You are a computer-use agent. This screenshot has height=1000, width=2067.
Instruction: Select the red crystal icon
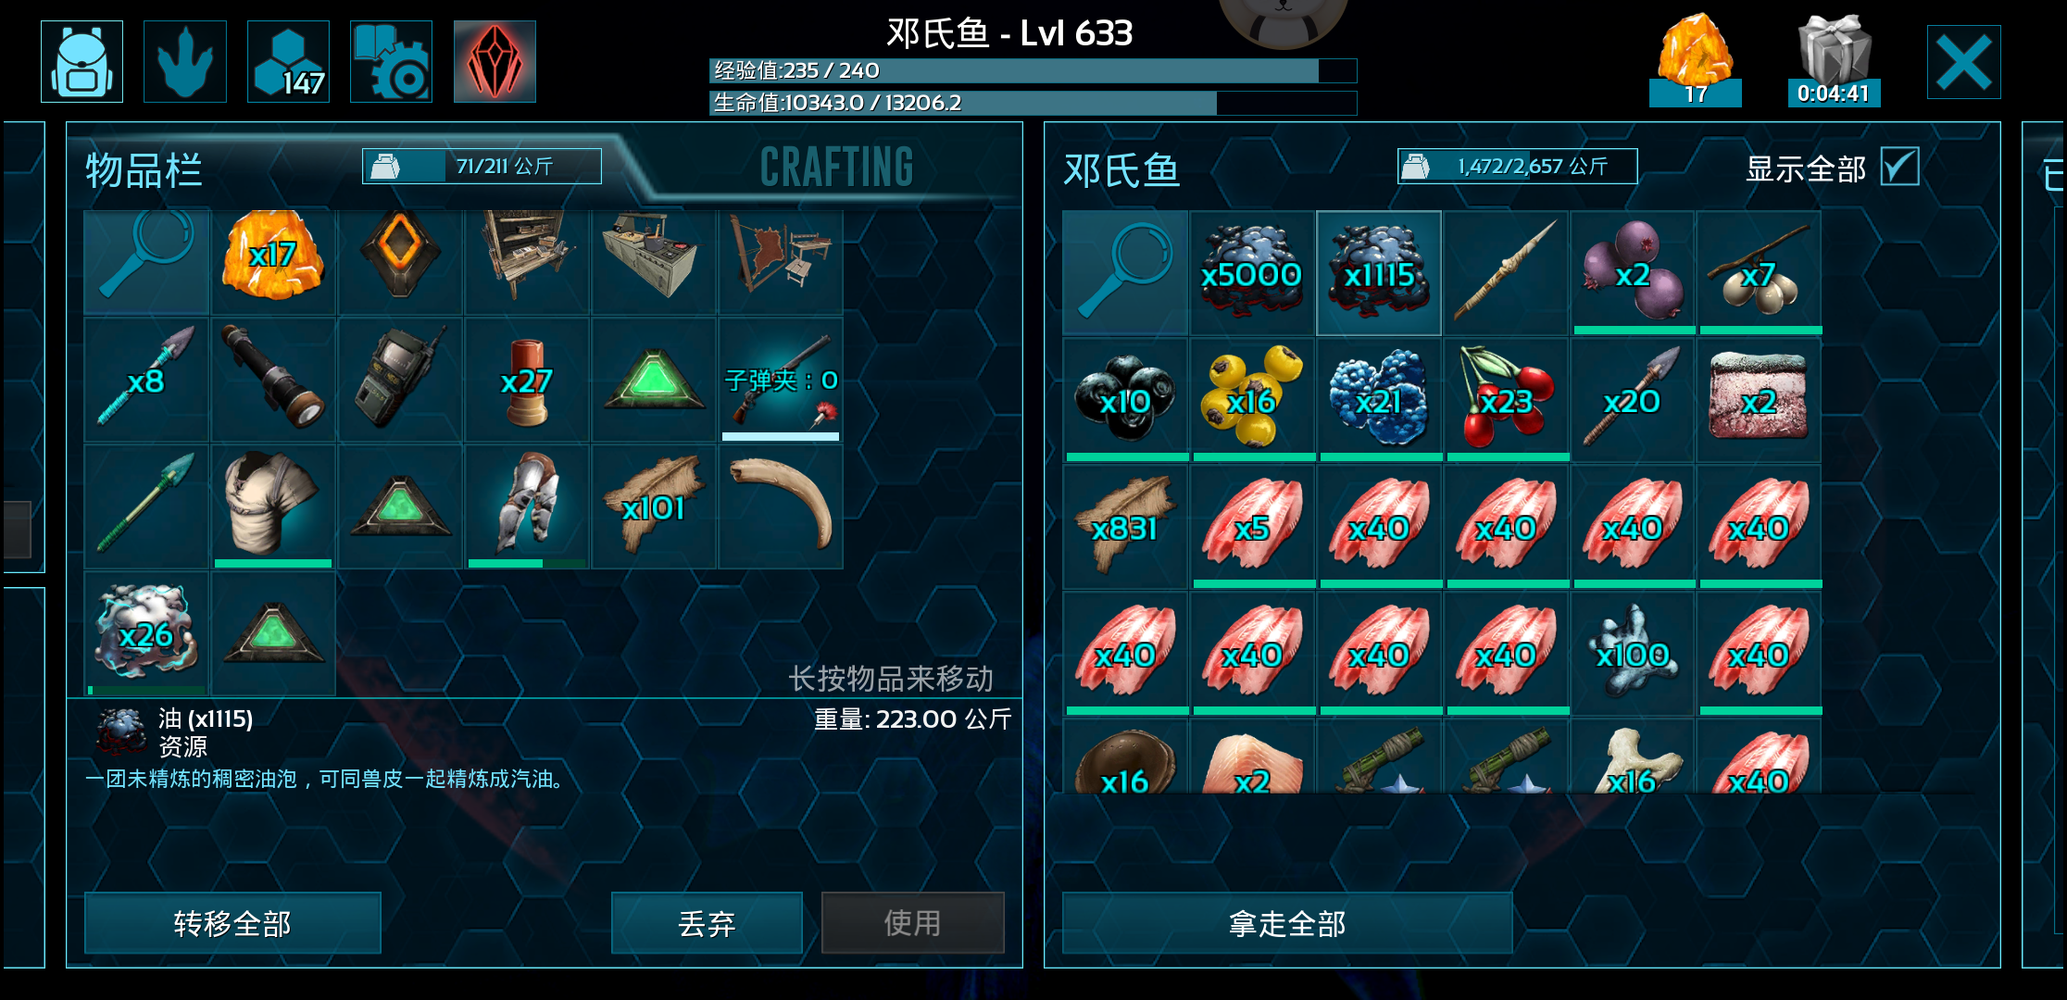(495, 61)
